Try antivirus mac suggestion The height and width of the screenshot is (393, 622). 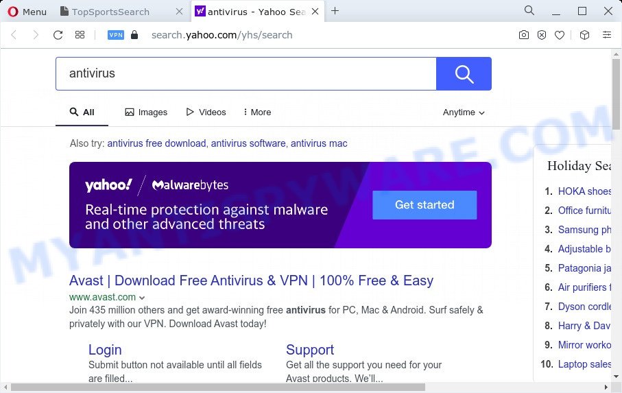(319, 143)
